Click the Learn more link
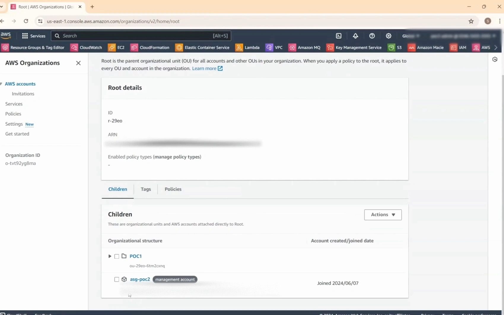 (x=204, y=68)
